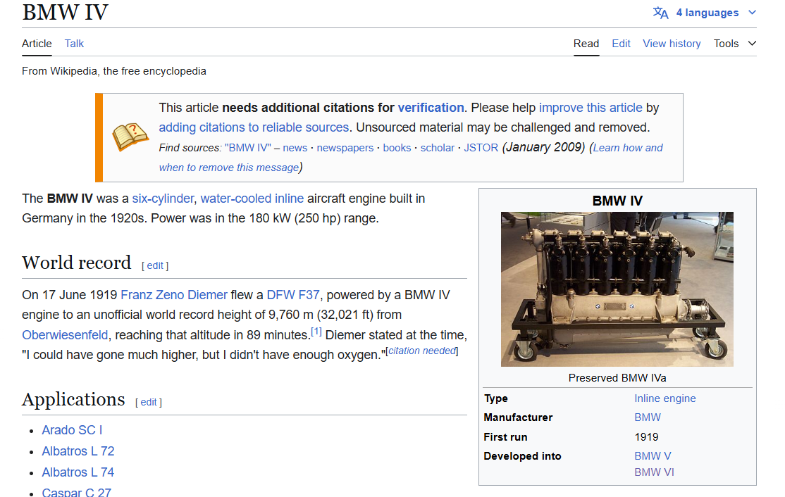This screenshot has width=785, height=497.
Task: Open BMW V infobox link
Action: 653,456
